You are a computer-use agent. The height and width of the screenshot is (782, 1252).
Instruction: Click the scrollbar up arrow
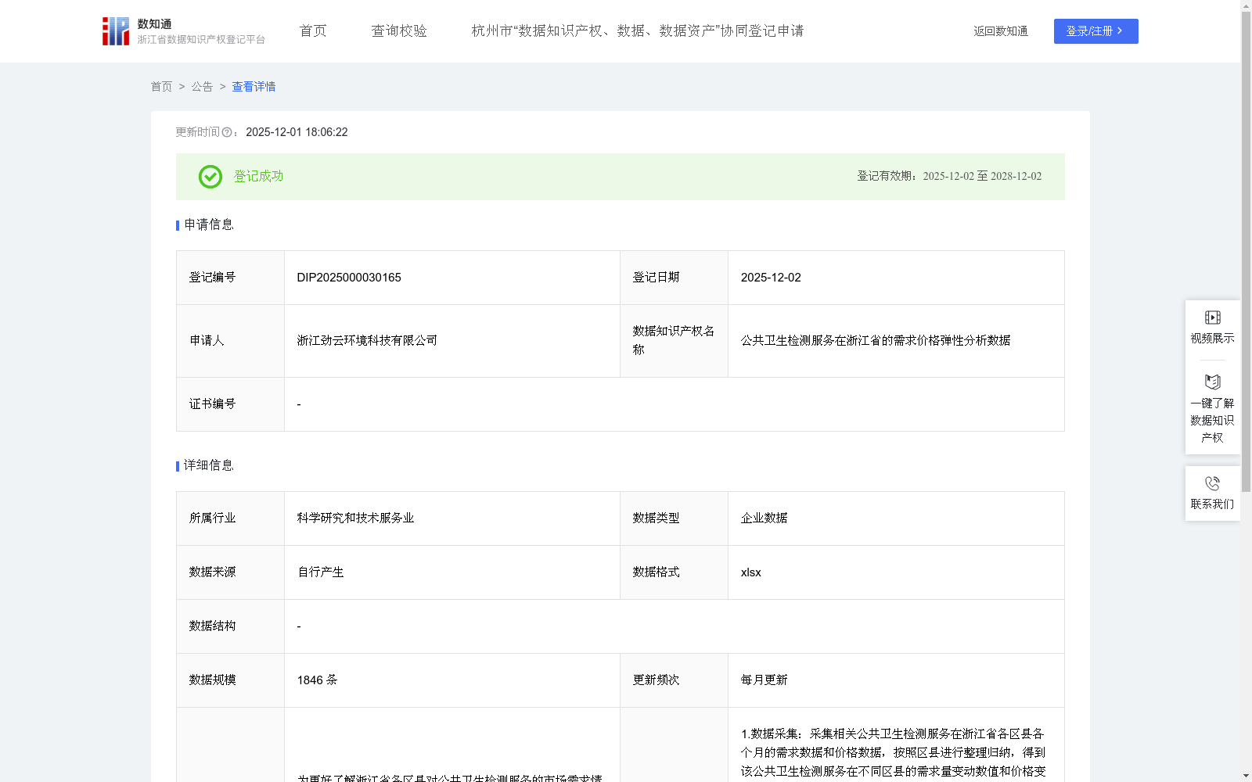coord(1246,5)
